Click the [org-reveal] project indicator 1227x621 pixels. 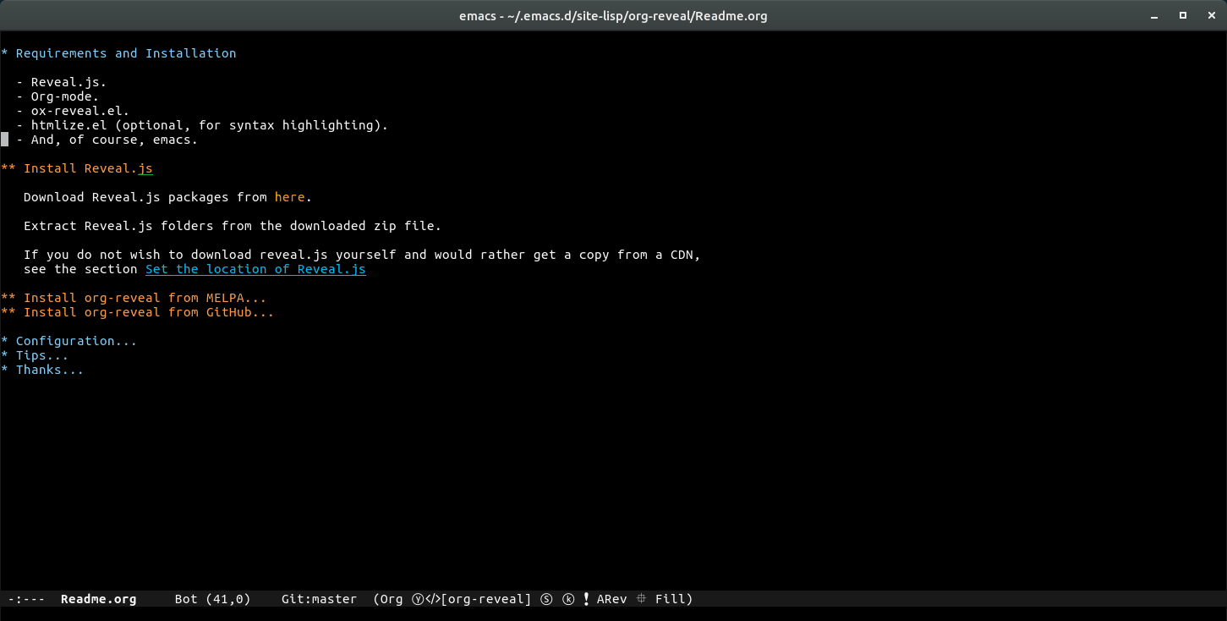[x=486, y=599]
